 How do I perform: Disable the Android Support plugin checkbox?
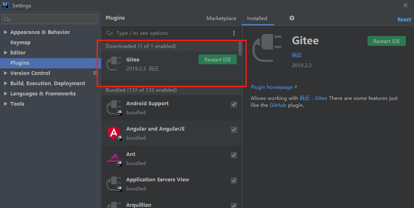click(234, 104)
